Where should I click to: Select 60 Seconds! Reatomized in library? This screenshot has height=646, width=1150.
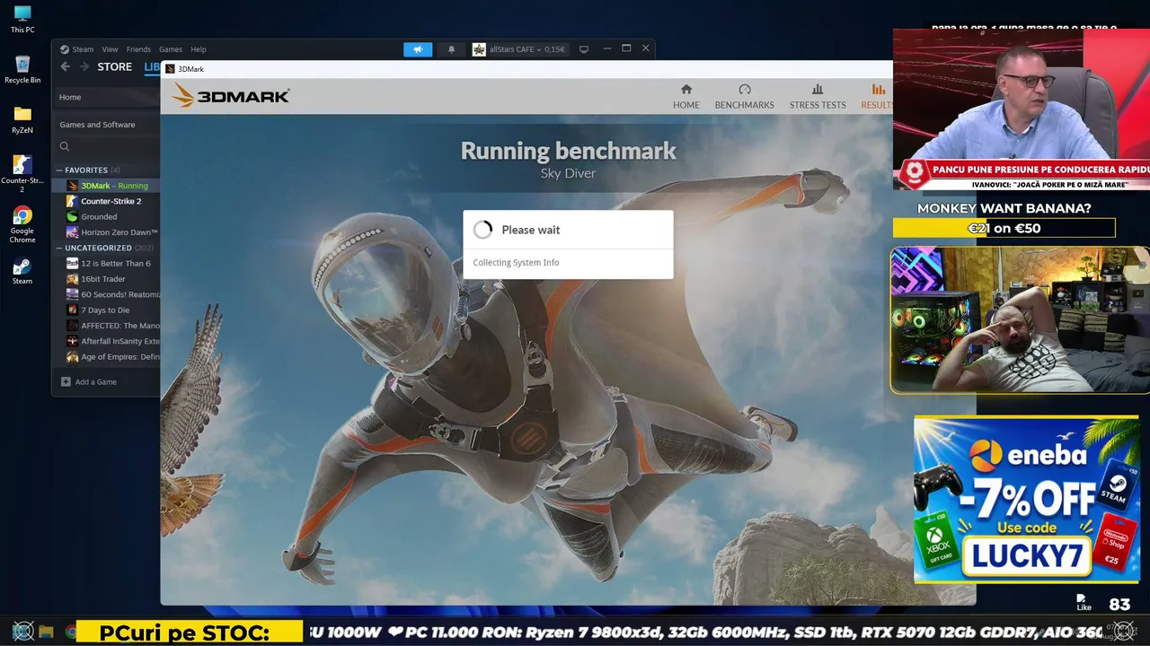(x=120, y=294)
